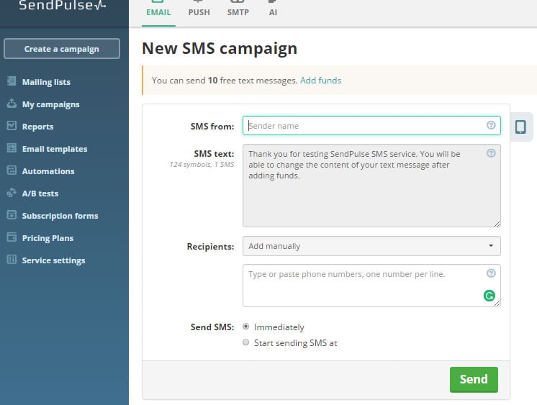Switch to the PUSH tab

[x=199, y=12]
